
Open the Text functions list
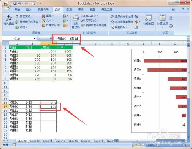pos(48,21)
